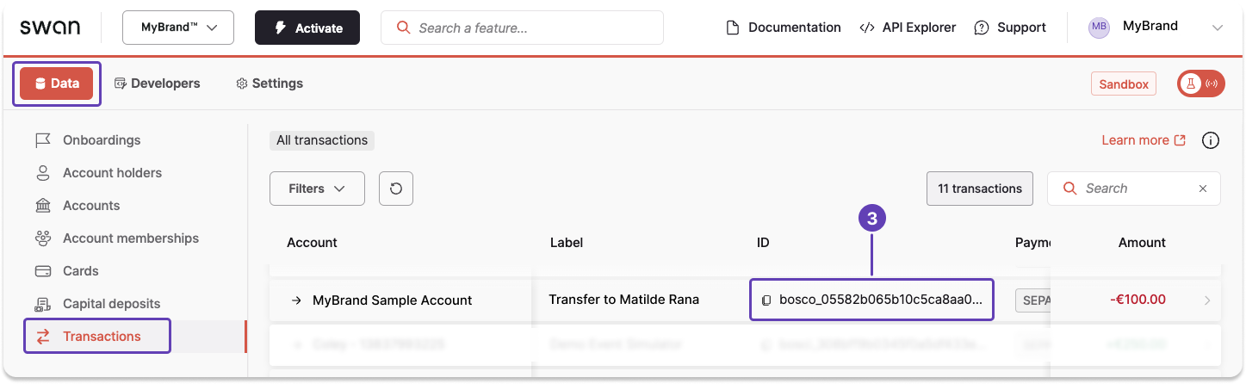This screenshot has width=1246, height=390.
Task: Open the Support link
Action: click(1010, 28)
